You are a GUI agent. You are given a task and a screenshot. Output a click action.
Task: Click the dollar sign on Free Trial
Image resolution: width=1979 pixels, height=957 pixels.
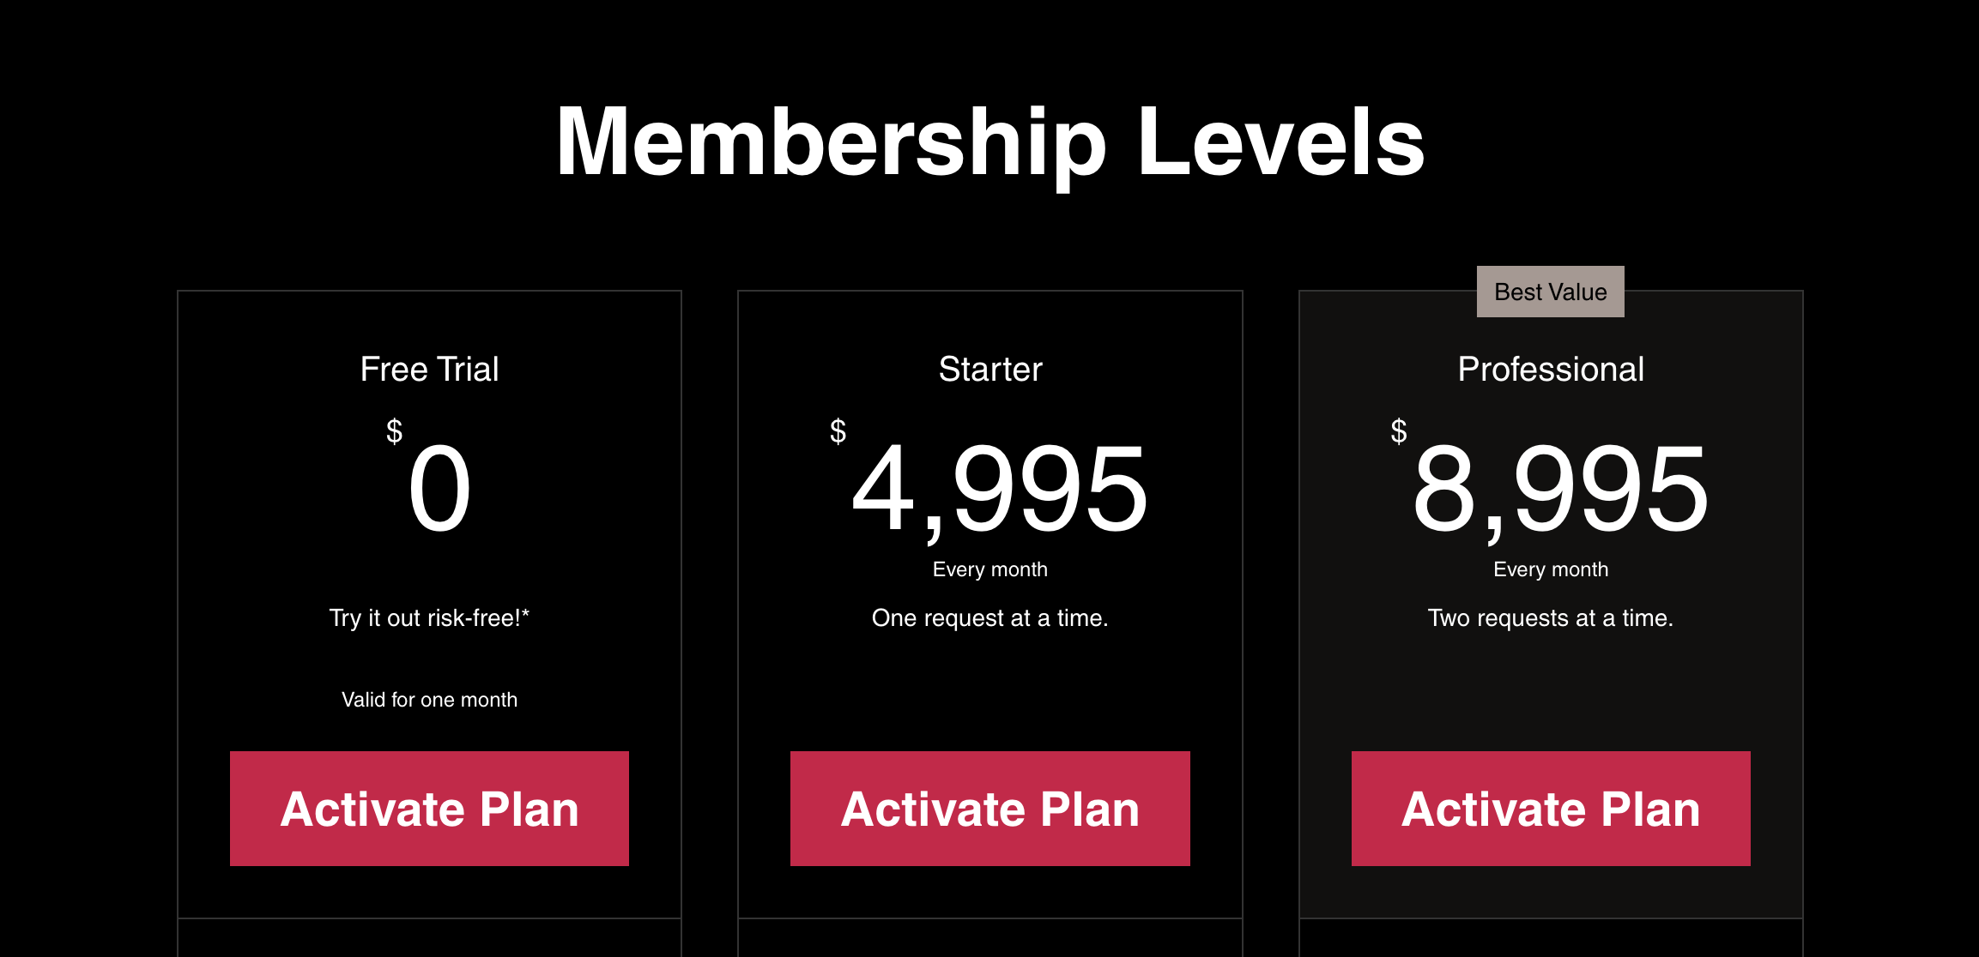(x=394, y=430)
